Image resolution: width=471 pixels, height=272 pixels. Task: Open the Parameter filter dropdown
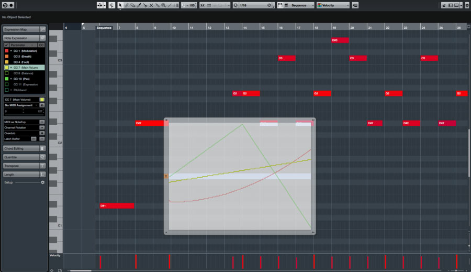coord(23,45)
